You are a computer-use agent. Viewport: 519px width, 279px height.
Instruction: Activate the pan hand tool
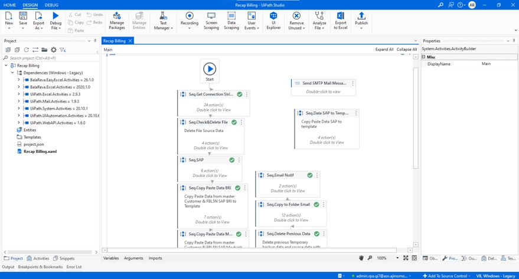(x=361, y=258)
